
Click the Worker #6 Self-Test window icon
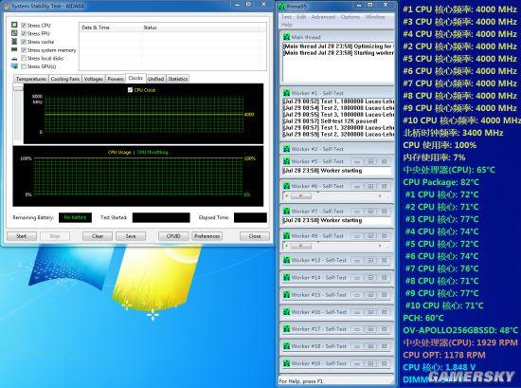tap(286, 186)
